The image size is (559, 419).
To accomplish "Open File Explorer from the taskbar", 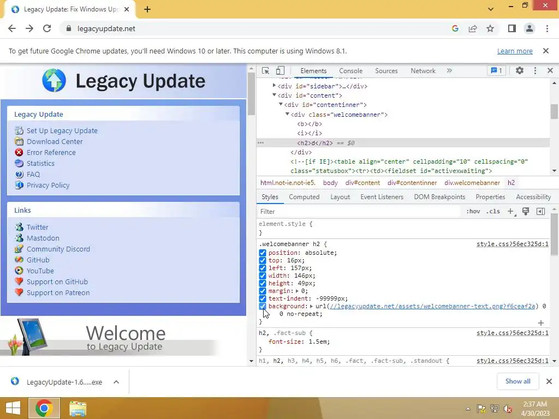I will [x=78, y=408].
